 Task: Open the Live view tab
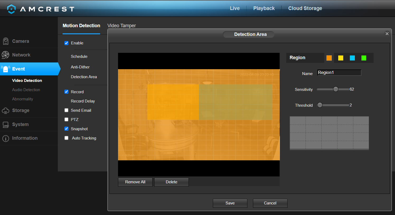pyautogui.click(x=235, y=8)
